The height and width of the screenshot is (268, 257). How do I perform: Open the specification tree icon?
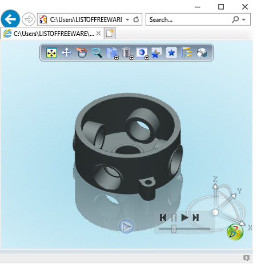click(186, 52)
